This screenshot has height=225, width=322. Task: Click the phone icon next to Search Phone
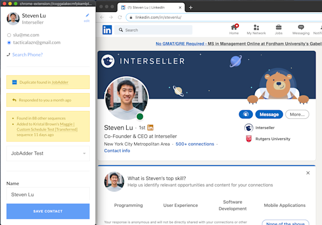(x=8, y=55)
